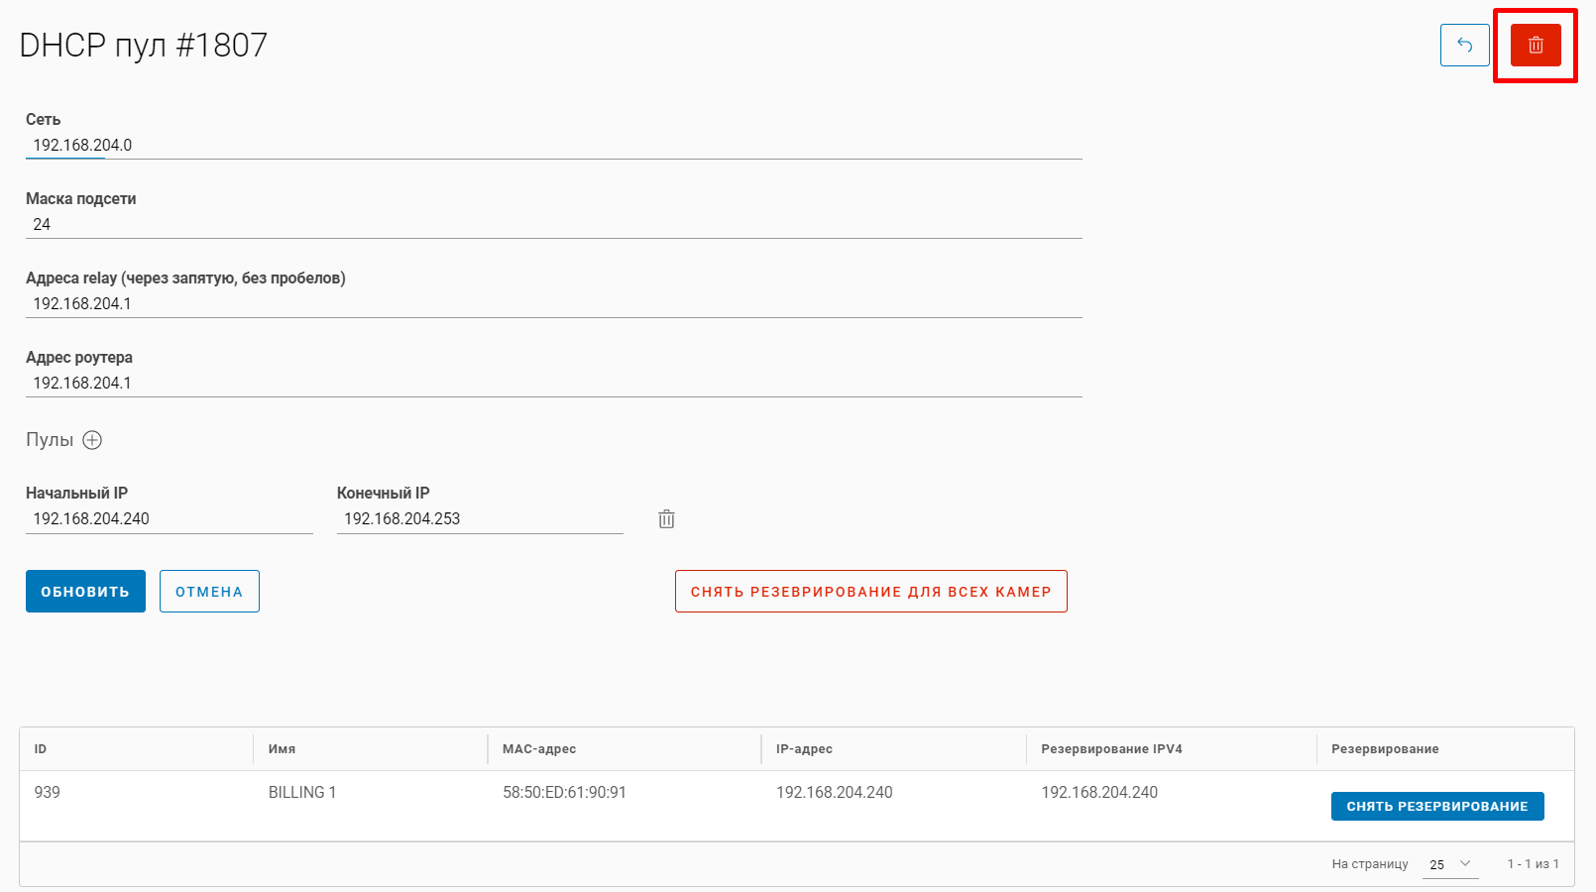Viewport: 1596px width, 892px height.
Task: Click the Адрес роутера field
Action: pyautogui.click(x=553, y=384)
